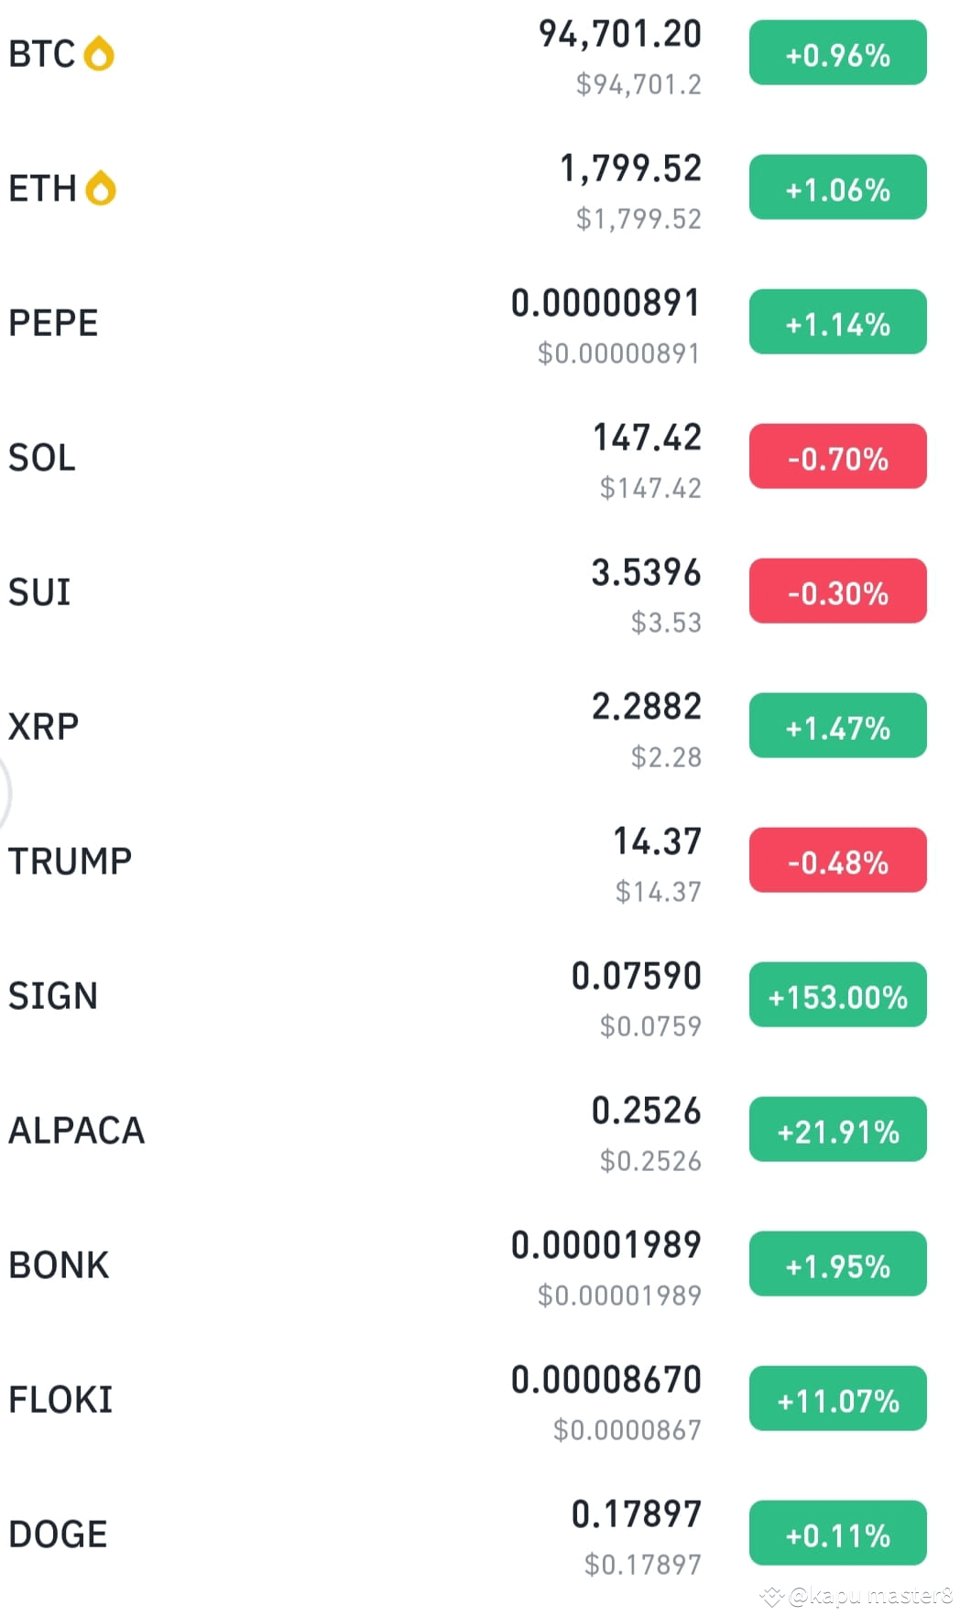Open the SOL trading pair
Viewport: 960px width, 1616px height.
[480, 458]
